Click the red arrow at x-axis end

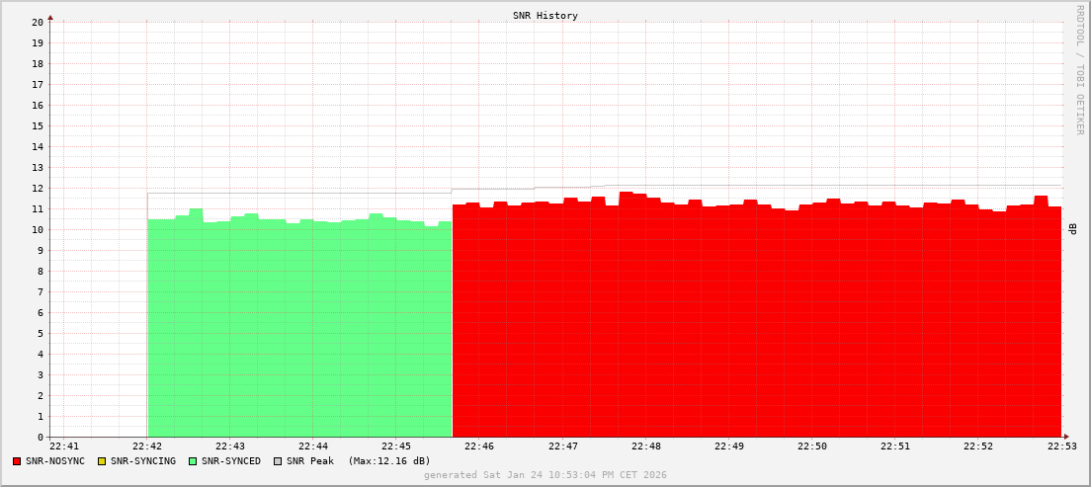1065,437
